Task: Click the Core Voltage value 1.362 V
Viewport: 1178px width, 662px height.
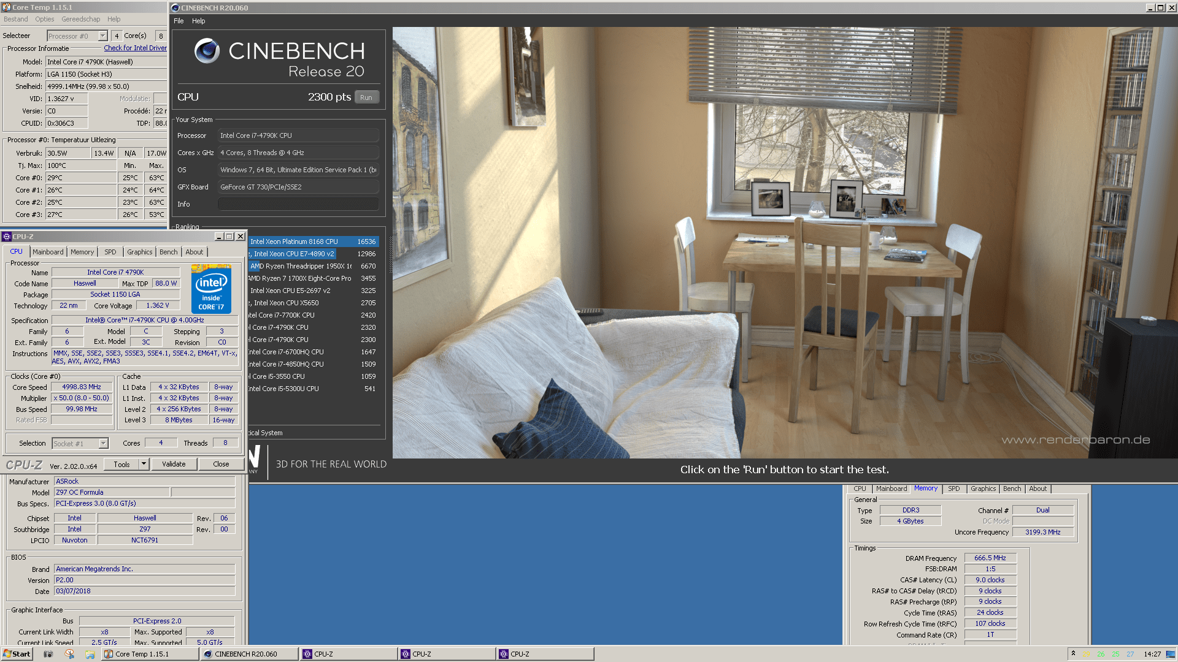Action: pos(158,305)
